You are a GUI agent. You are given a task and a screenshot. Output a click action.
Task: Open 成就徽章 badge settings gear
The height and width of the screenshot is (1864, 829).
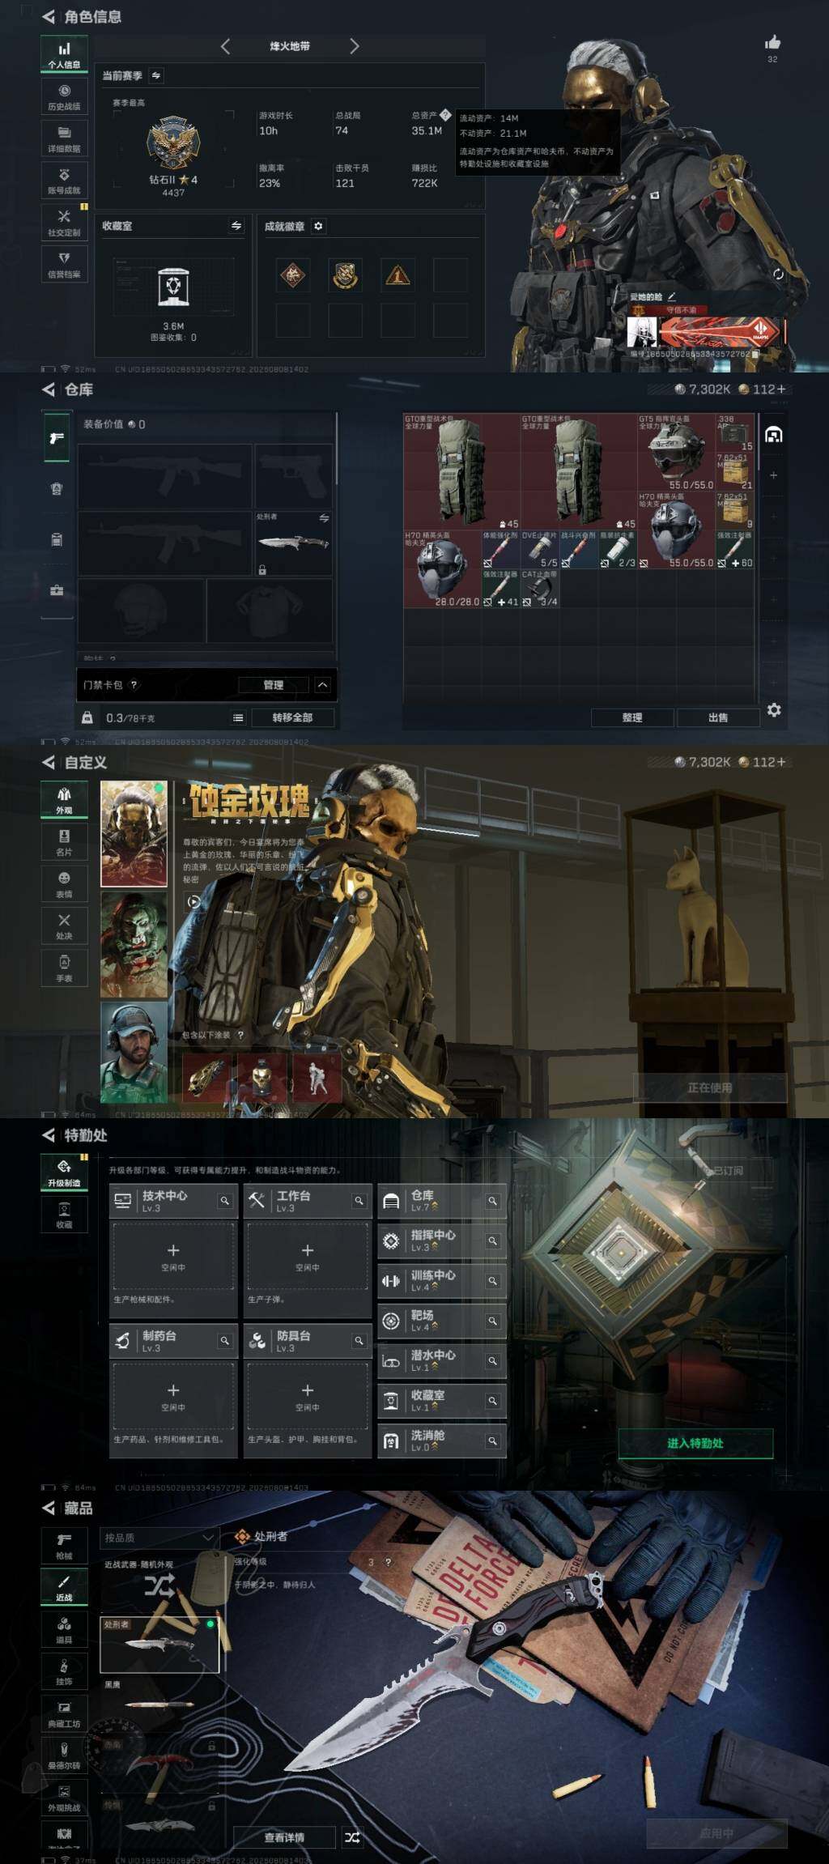[x=318, y=226]
